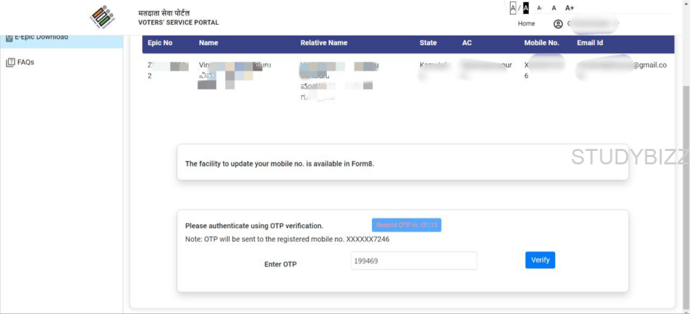This screenshot has height=314, width=690.
Task: Click the scroll-up arrow on the scrollbar
Action: [x=685, y=4]
